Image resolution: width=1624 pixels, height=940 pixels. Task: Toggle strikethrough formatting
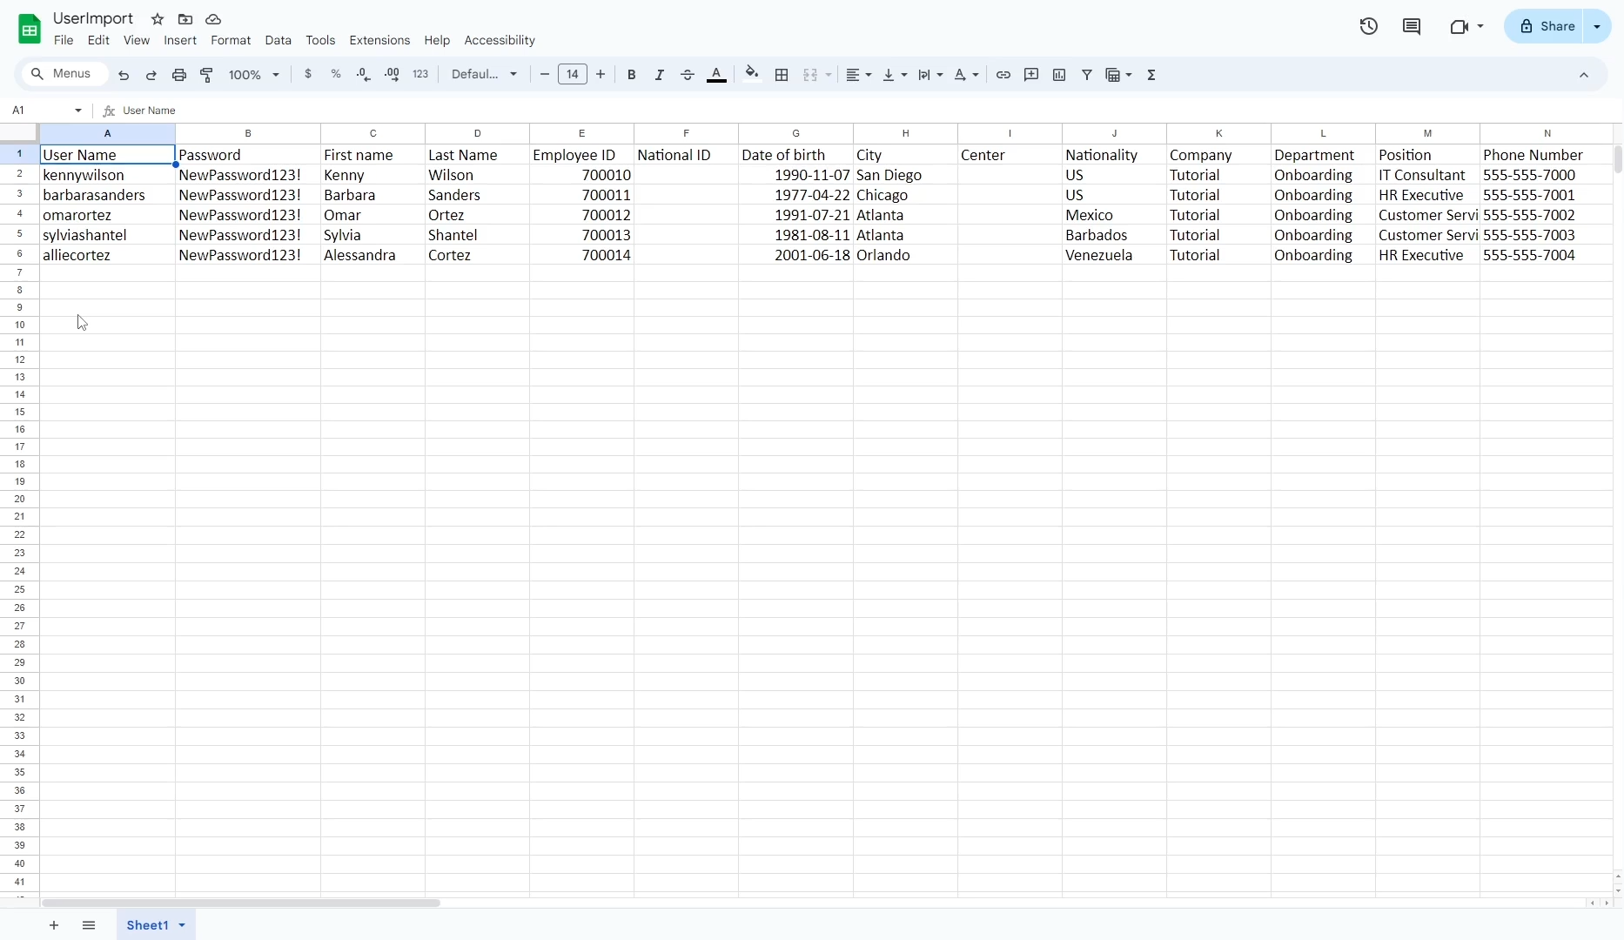click(688, 76)
